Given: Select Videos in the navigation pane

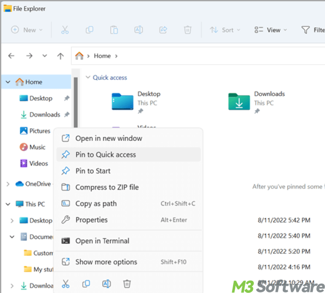Looking at the screenshot, I should 34,163.
